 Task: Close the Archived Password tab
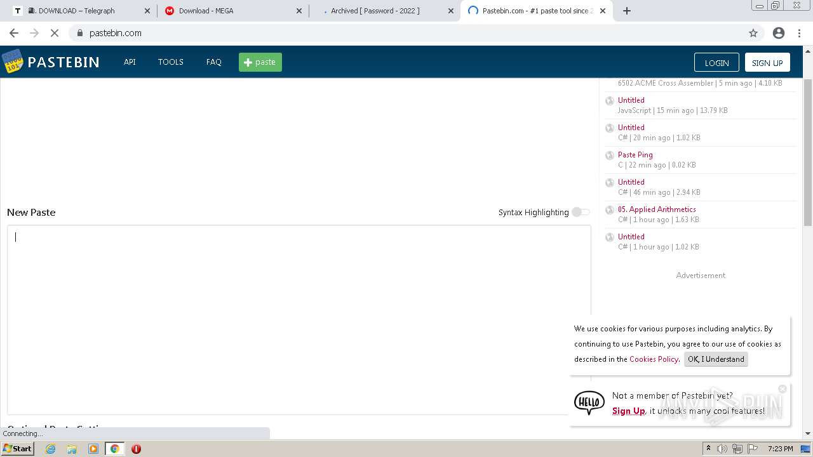click(x=452, y=11)
